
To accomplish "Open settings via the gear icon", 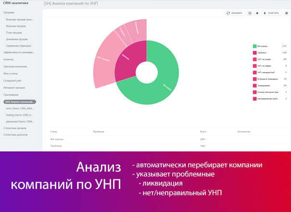I will point(286,13).
